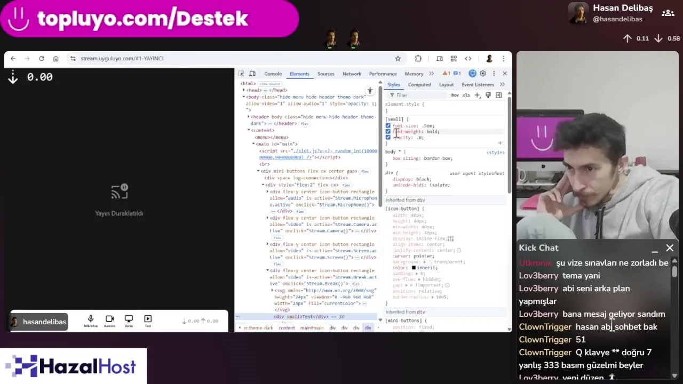This screenshot has height=384, width=683.
Task: Reload the stream page
Action: point(41,59)
